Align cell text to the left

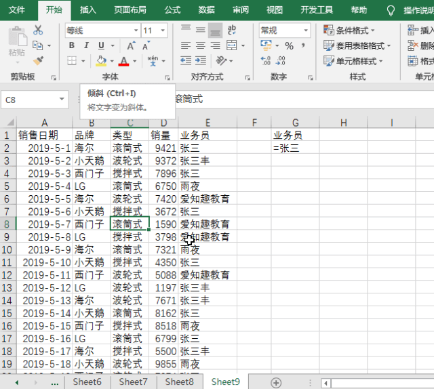pos(186,45)
